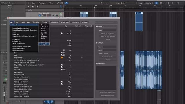Screen dimensions: 185x104
Task: Click the duplicate track icon
Action: click(x=33, y=6)
